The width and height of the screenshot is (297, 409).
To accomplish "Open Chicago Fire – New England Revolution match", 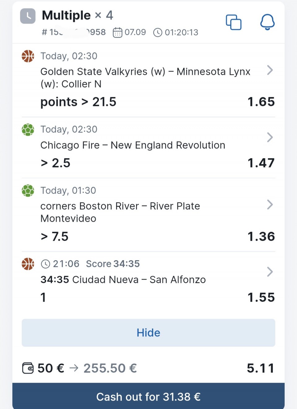I will click(x=133, y=145).
